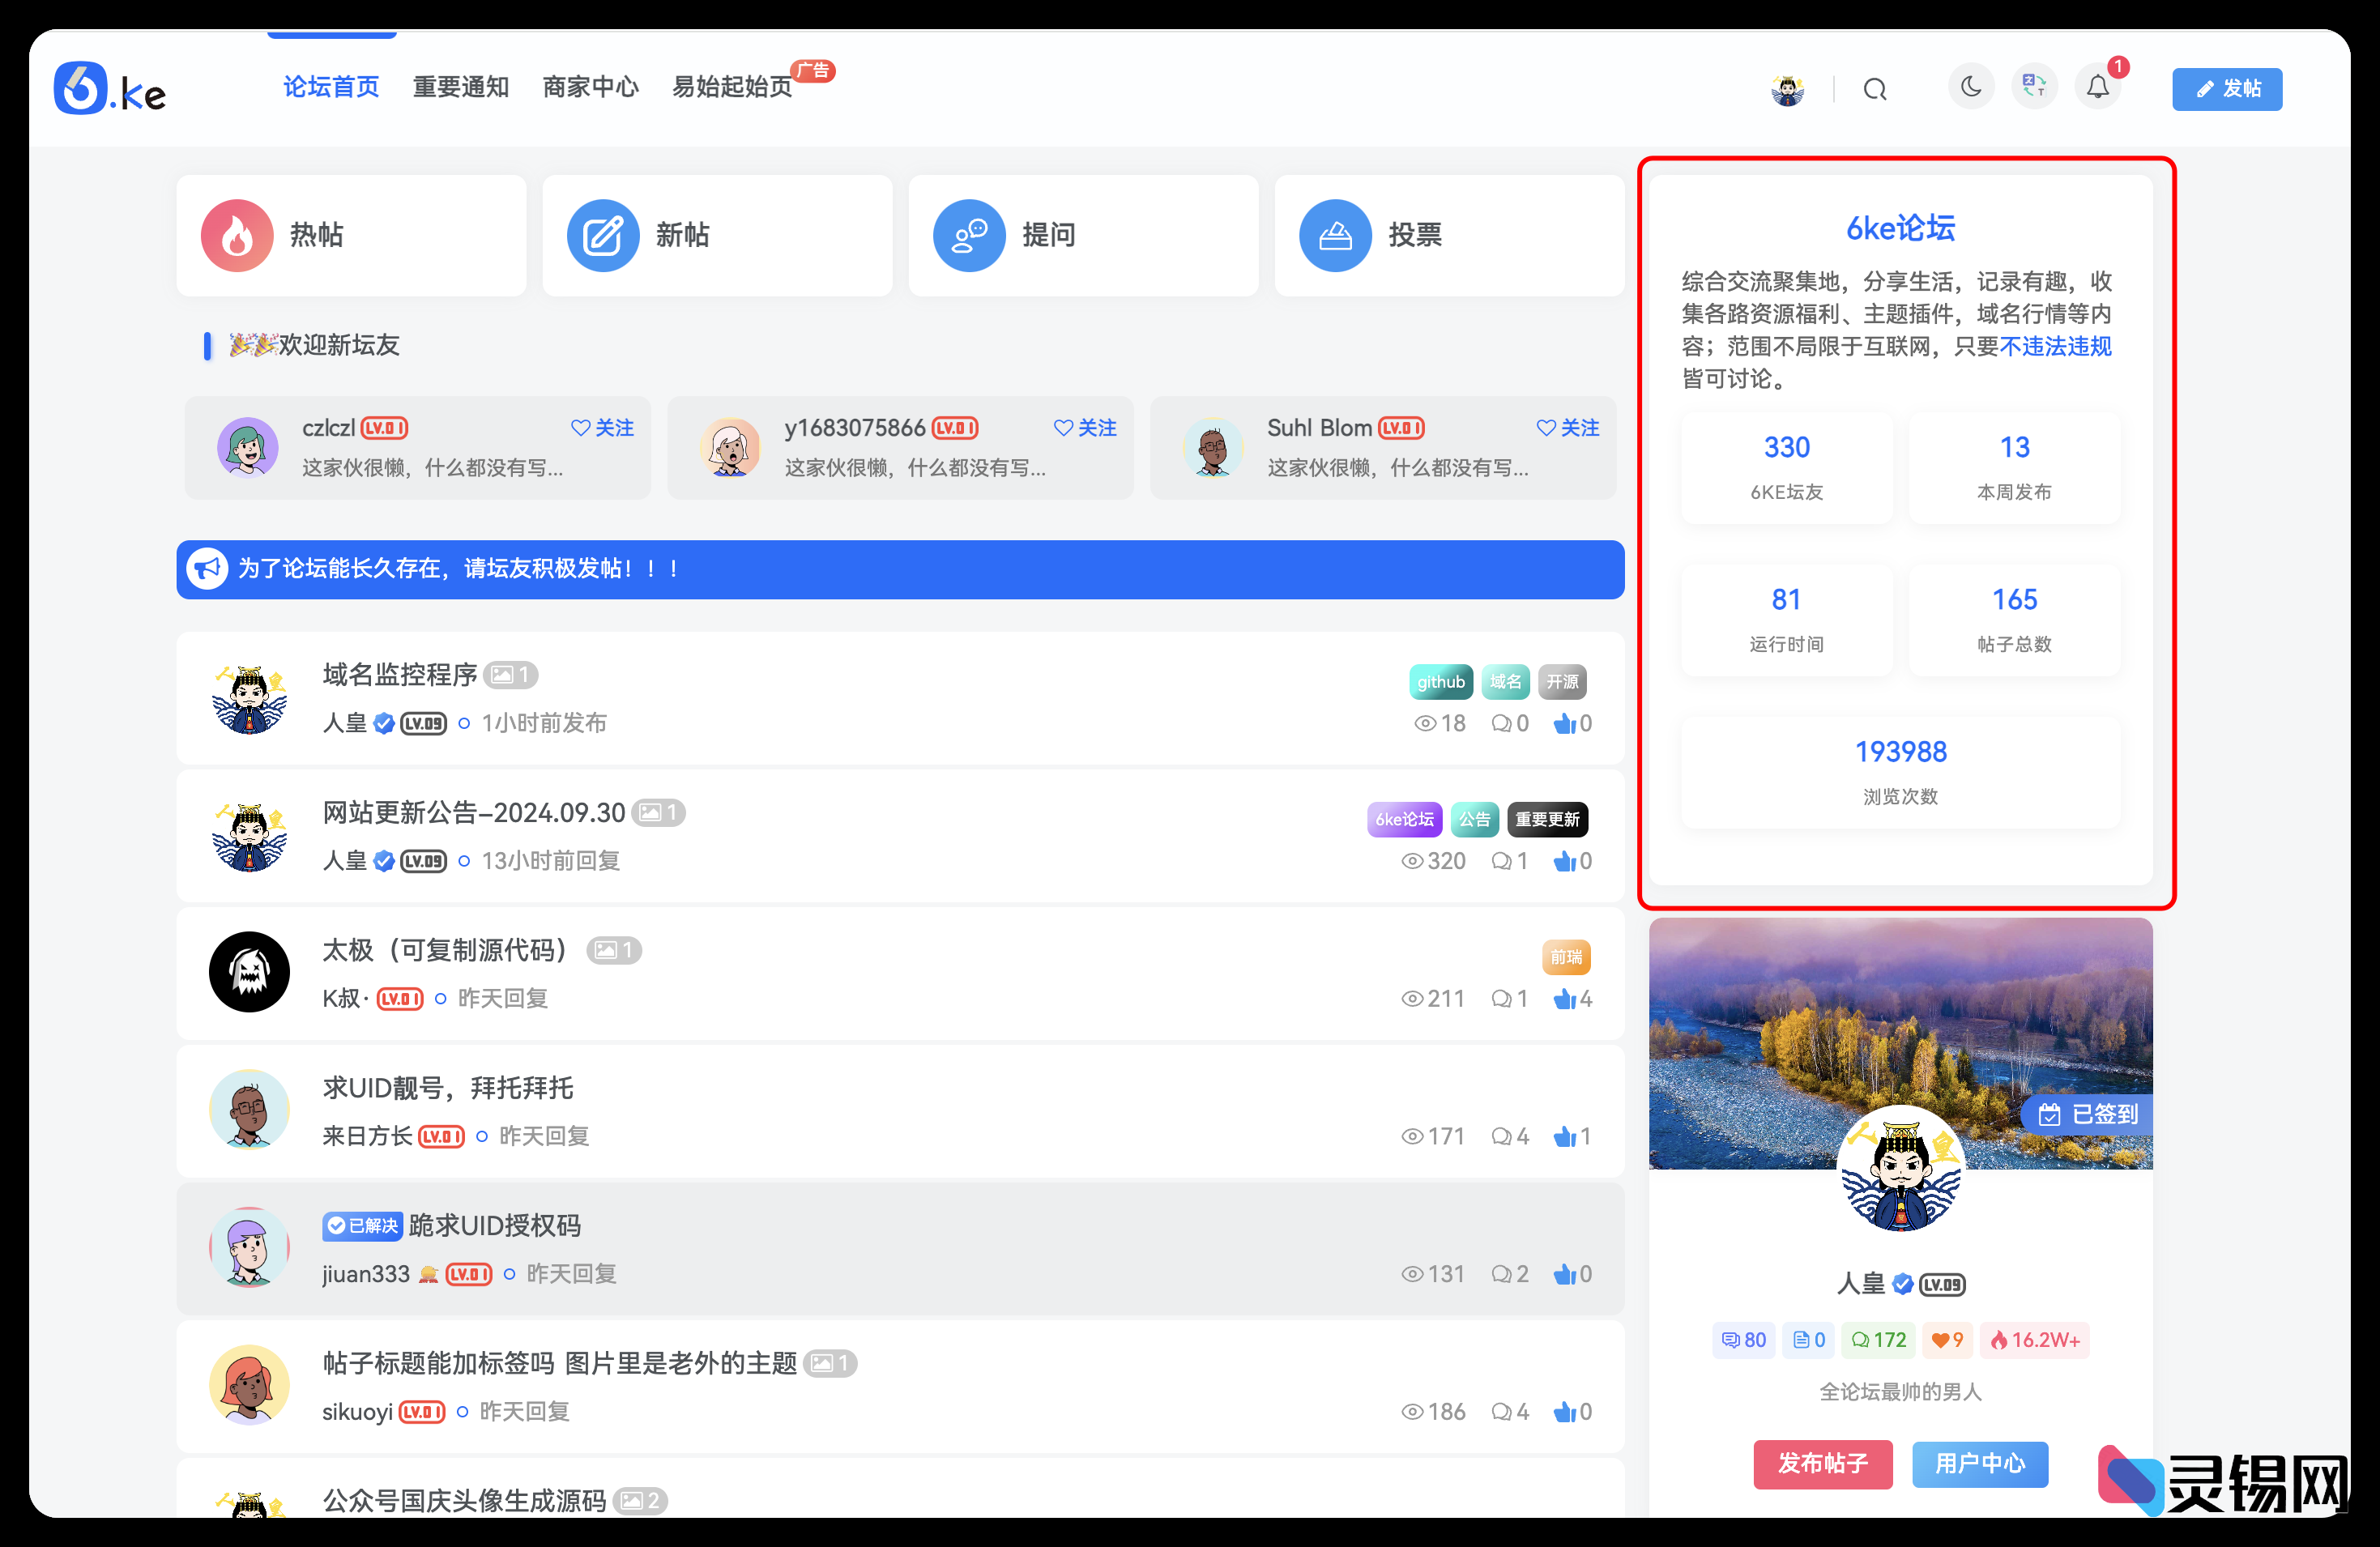Open 用户中心 in the profile card

pyautogui.click(x=1980, y=1464)
